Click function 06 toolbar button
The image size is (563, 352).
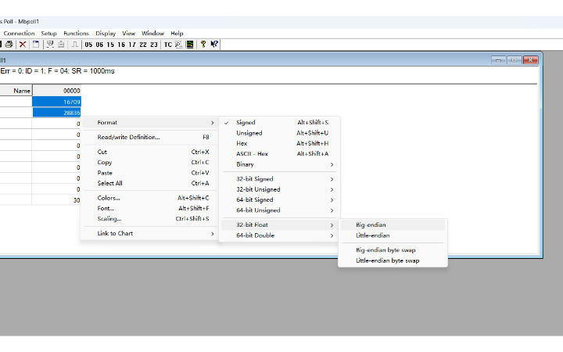pyautogui.click(x=99, y=45)
